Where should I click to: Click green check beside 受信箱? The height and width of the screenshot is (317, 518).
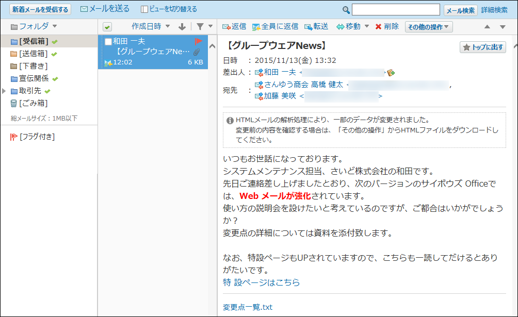tap(55, 42)
